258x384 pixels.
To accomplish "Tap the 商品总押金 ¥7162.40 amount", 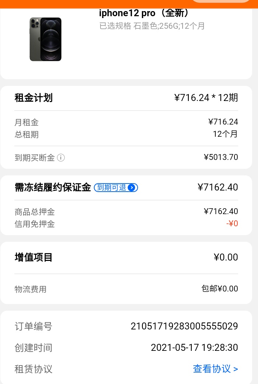I will click(221, 211).
